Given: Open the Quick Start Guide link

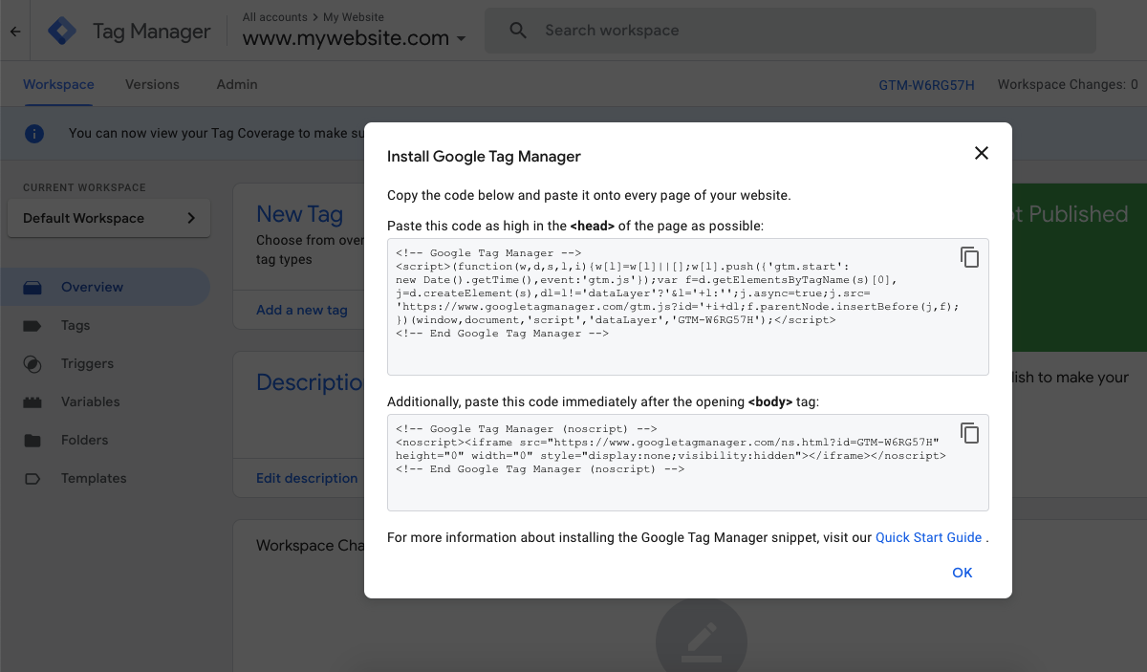Looking at the screenshot, I should [928, 537].
